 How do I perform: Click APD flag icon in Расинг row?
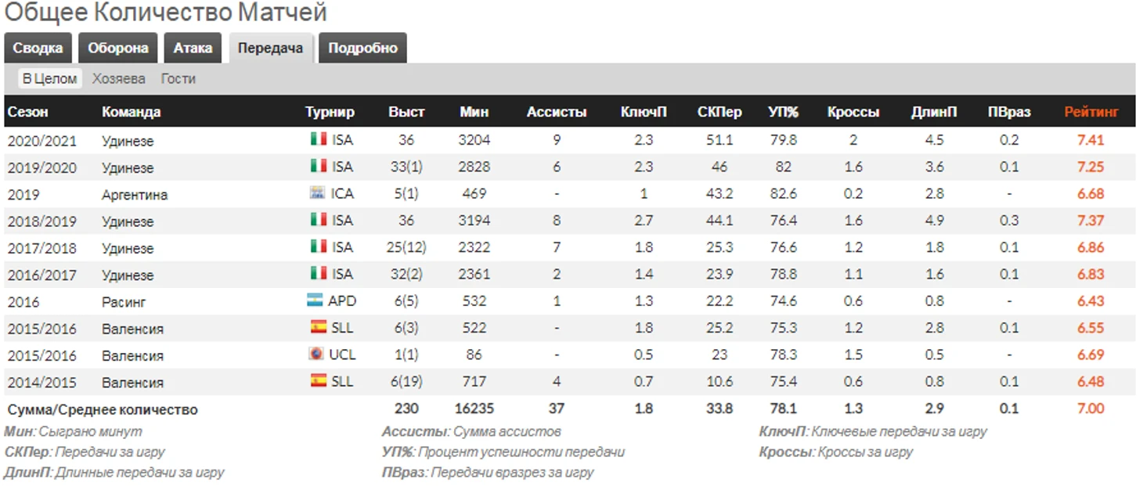pyautogui.click(x=315, y=300)
